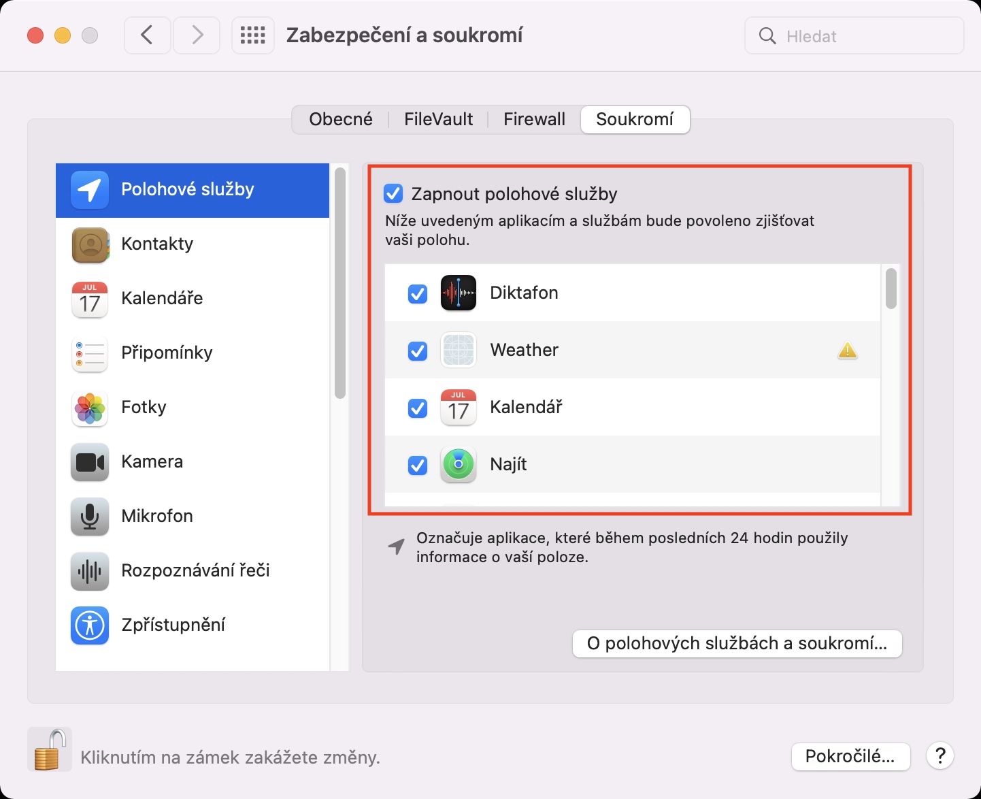Disable location access for Najít
Viewport: 981px width, 799px height.
(x=417, y=466)
